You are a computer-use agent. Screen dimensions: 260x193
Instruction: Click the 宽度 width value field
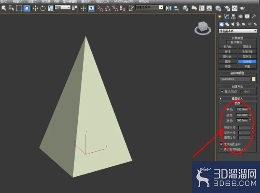tap(242, 109)
